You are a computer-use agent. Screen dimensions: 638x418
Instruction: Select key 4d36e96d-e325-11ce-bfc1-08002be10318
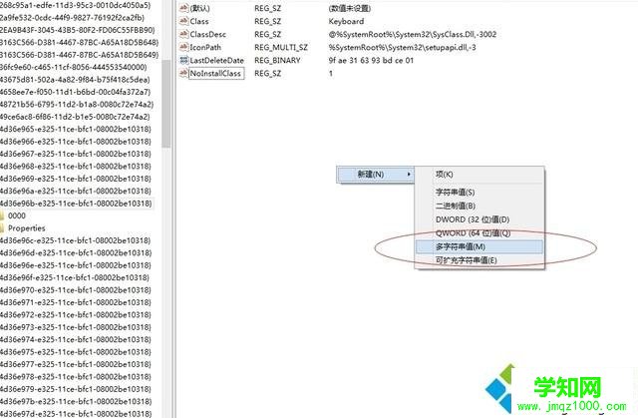[76, 252]
